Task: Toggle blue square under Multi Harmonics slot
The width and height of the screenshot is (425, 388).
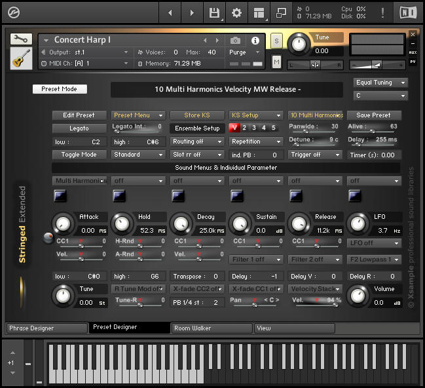Action: (60, 195)
